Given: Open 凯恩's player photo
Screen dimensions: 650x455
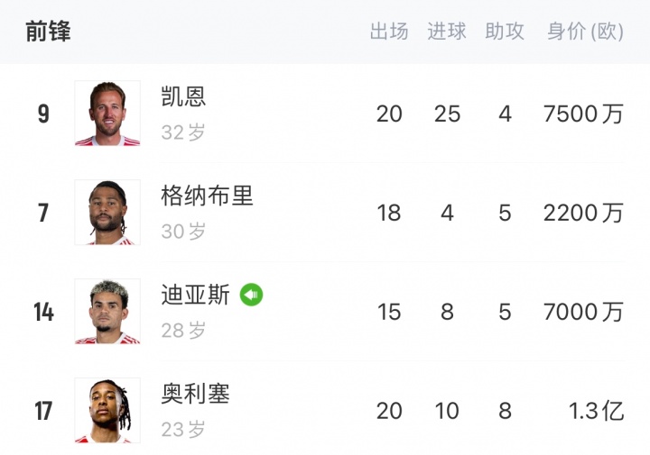Looking at the screenshot, I should (x=107, y=114).
